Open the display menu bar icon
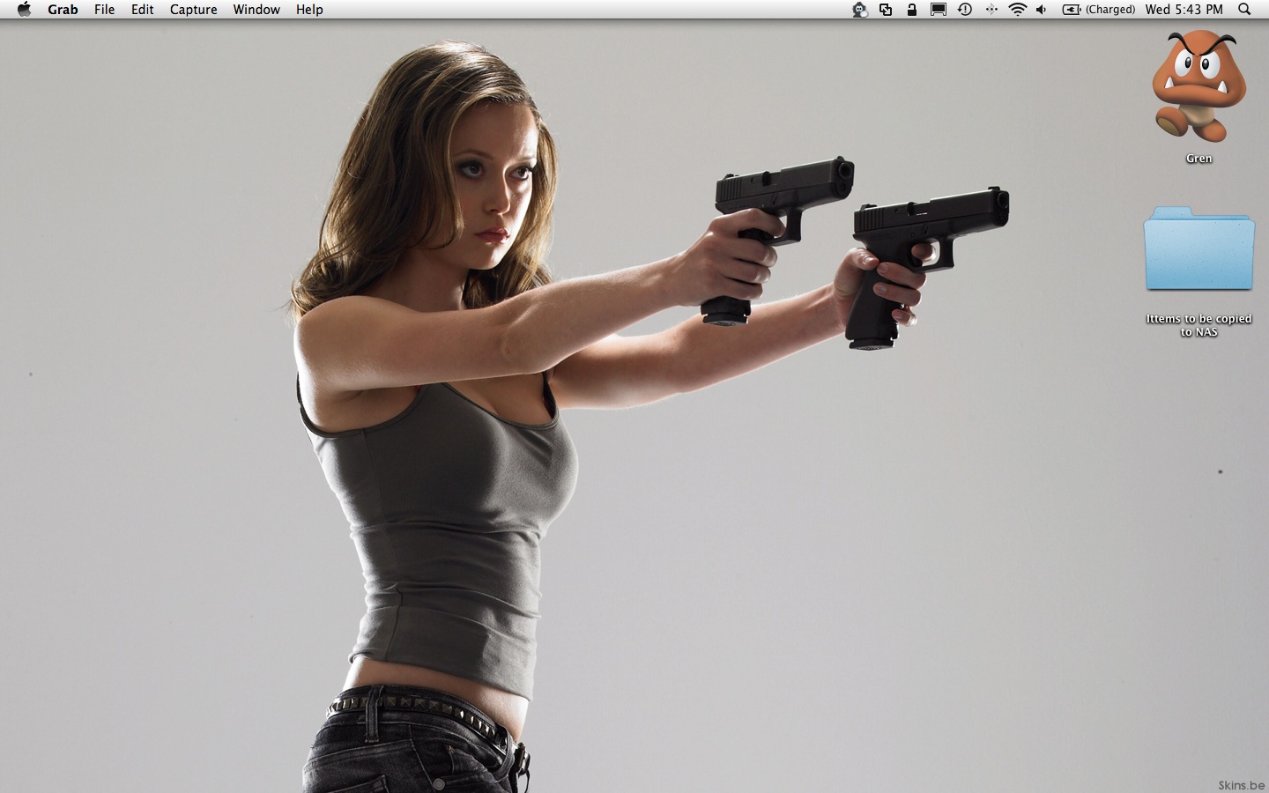Image resolution: width=1269 pixels, height=793 pixels. [939, 10]
